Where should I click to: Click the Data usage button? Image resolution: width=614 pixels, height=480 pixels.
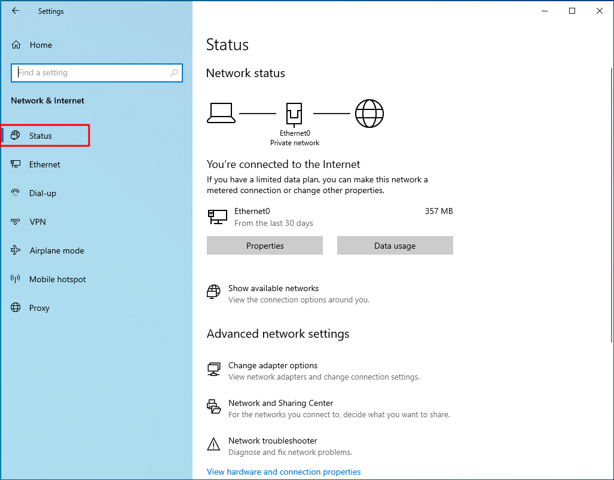click(395, 246)
